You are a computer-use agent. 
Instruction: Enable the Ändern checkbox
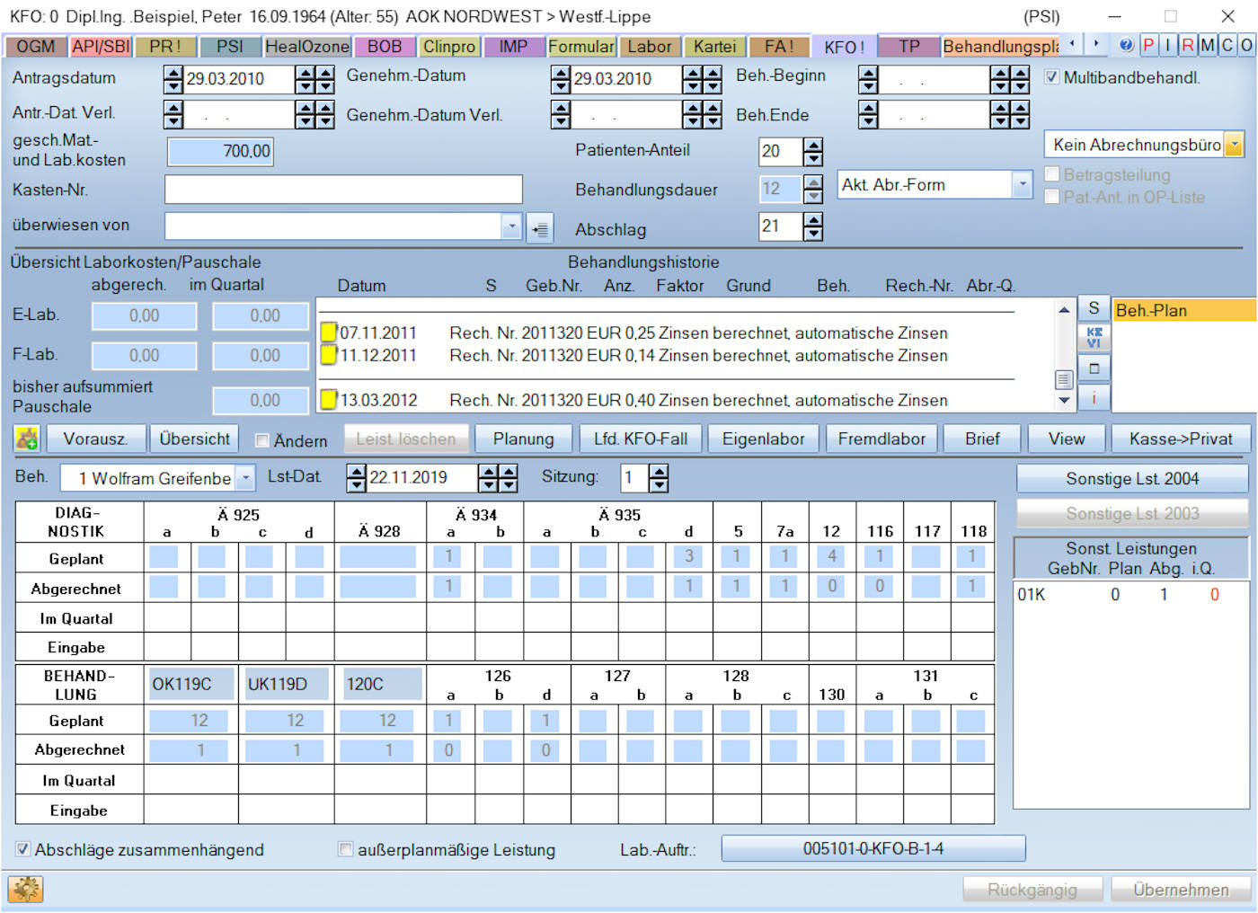click(262, 440)
